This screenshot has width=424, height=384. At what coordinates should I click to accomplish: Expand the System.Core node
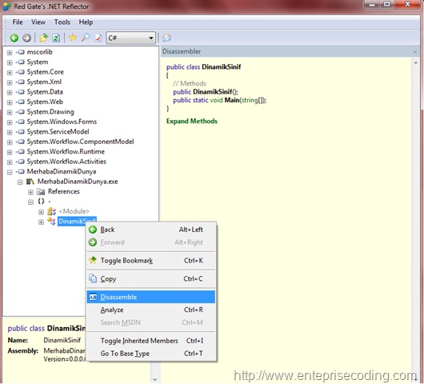click(10, 73)
